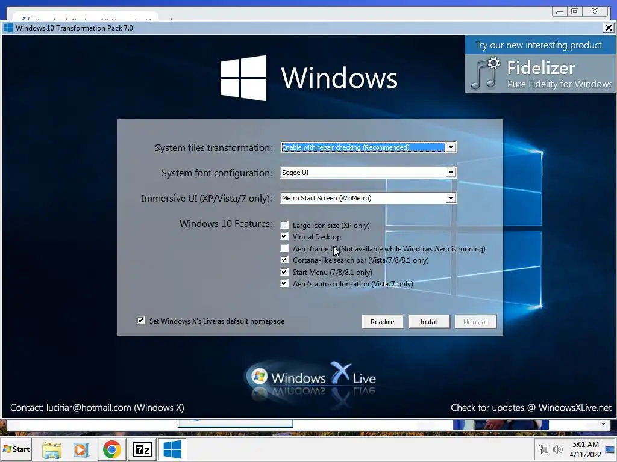Click the volume speaker tray icon
This screenshot has height=462, width=617.
(x=557, y=449)
